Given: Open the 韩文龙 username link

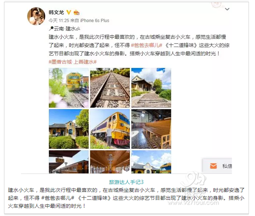Looking at the screenshot, I should [x=56, y=12].
